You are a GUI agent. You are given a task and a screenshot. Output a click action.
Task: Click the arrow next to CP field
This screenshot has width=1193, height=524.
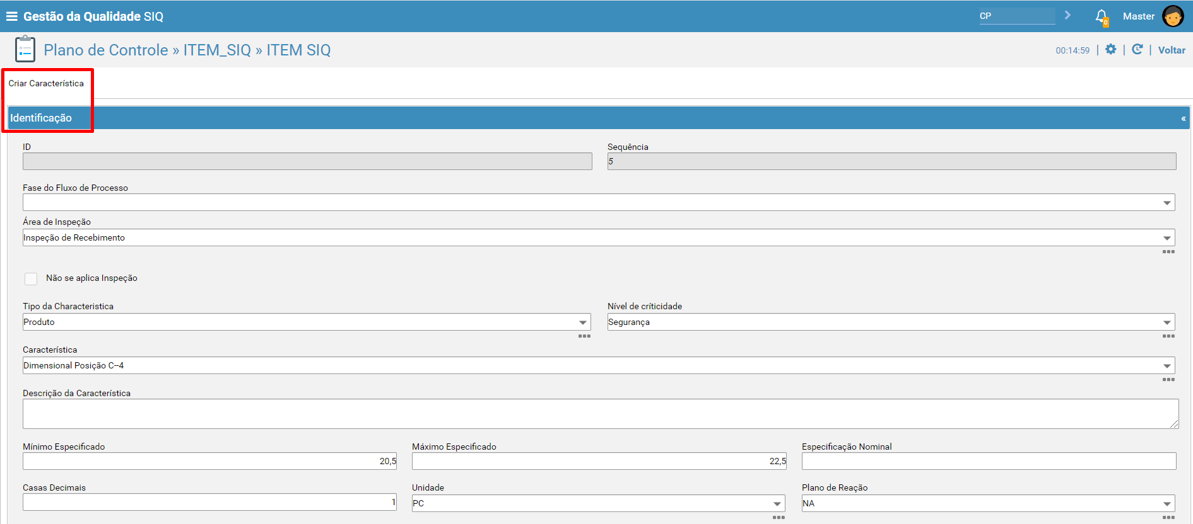[x=1067, y=15]
